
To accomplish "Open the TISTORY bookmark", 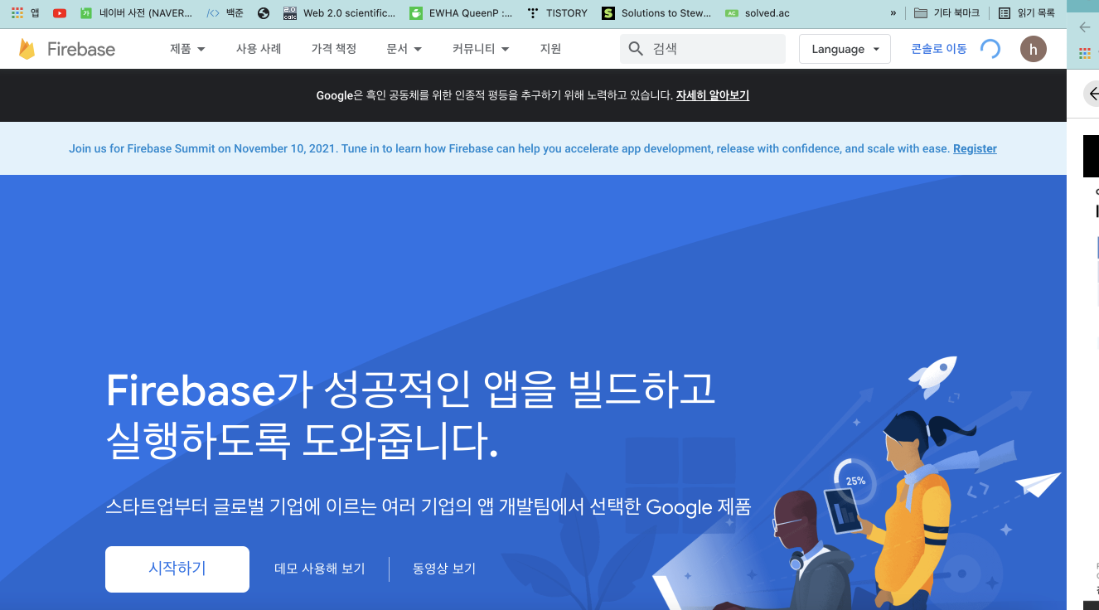I will click(557, 12).
